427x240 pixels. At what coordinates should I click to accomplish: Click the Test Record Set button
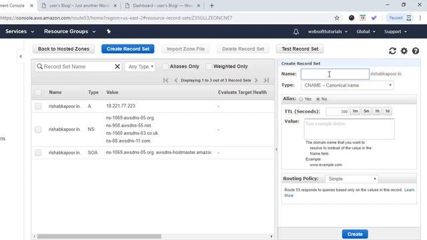(x=300, y=49)
